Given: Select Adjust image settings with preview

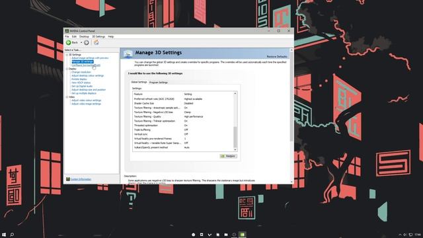Looking at the screenshot, I should pos(90,58).
